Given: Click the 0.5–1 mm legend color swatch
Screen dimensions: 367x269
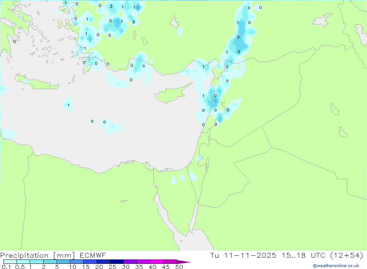Looking at the screenshot, I should coord(23,262).
